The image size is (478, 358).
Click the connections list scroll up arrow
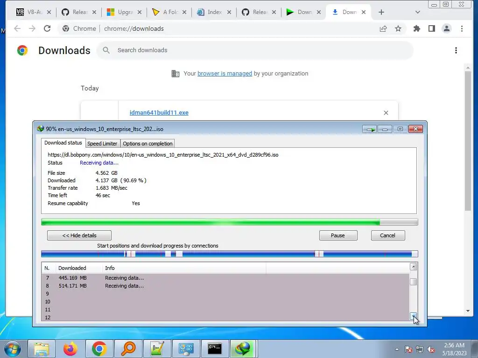(x=414, y=267)
